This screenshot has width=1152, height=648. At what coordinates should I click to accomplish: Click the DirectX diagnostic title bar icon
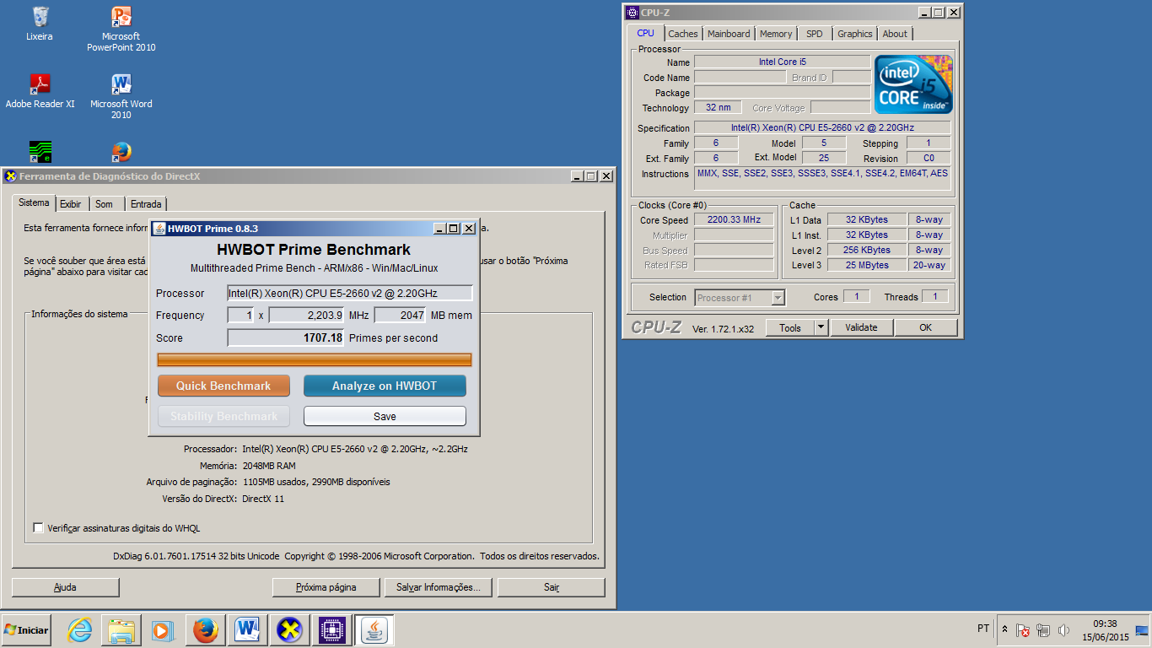click(x=10, y=176)
